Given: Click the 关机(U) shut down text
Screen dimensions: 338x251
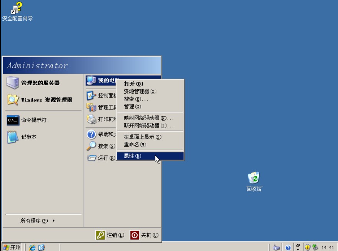Looking at the screenshot, I should (150, 235).
